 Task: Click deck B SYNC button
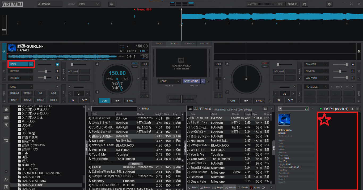tap(259, 100)
